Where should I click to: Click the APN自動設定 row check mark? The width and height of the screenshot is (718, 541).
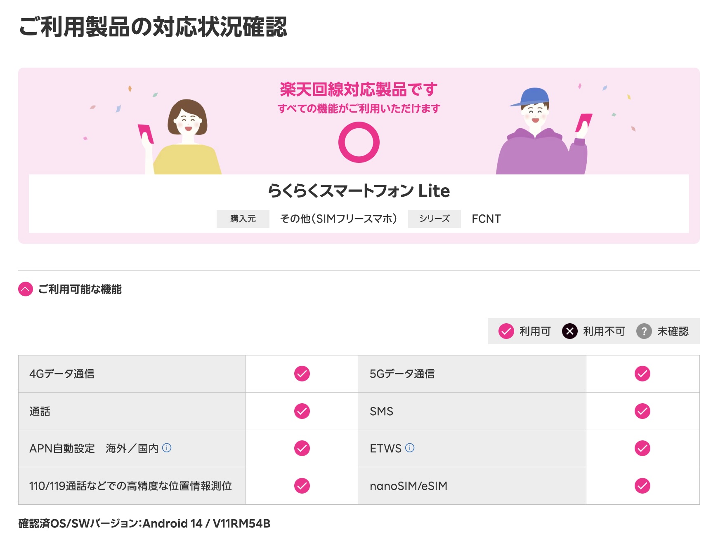click(x=302, y=448)
